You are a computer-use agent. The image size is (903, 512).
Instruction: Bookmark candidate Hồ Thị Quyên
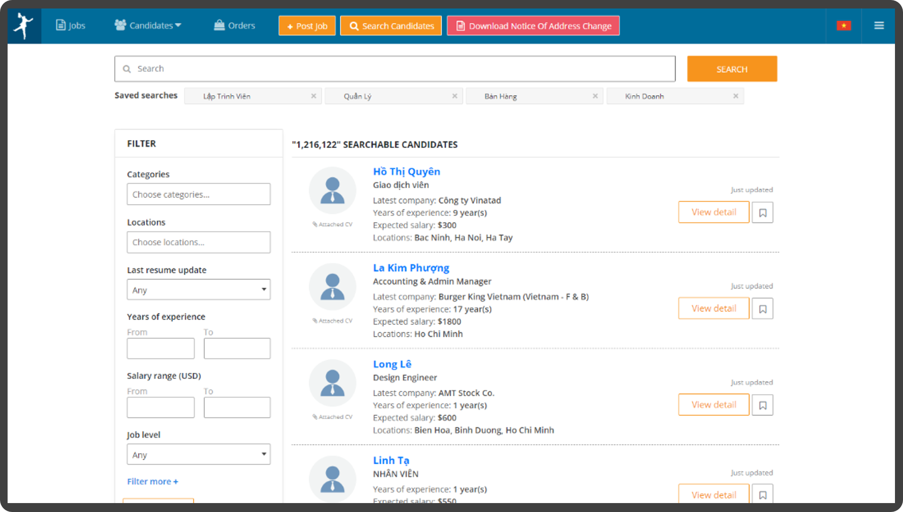click(762, 213)
